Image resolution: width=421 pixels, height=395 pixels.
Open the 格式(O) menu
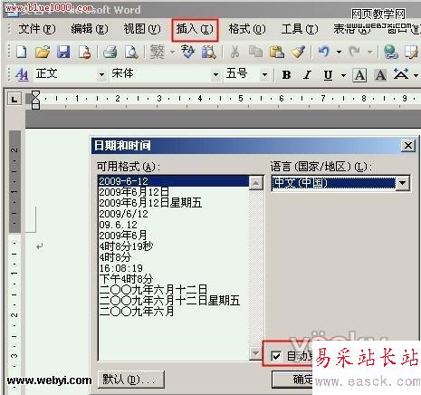[247, 29]
